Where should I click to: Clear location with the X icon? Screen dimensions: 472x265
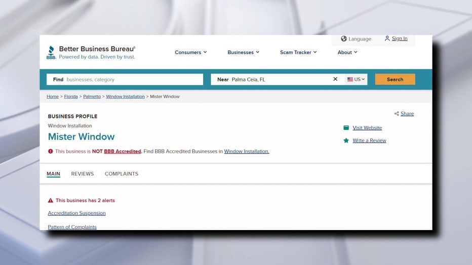(335, 79)
